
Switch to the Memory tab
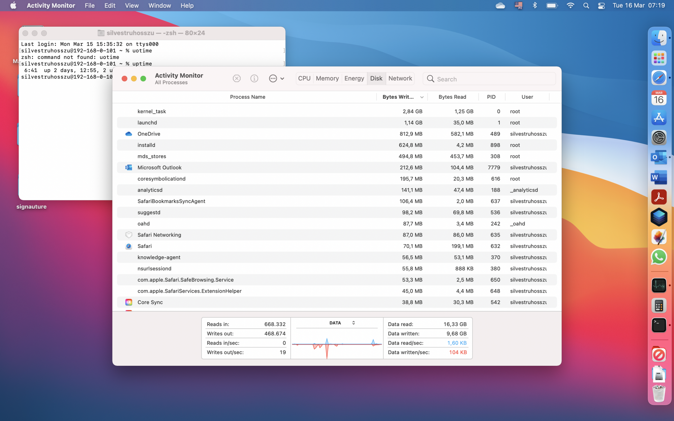(x=327, y=78)
